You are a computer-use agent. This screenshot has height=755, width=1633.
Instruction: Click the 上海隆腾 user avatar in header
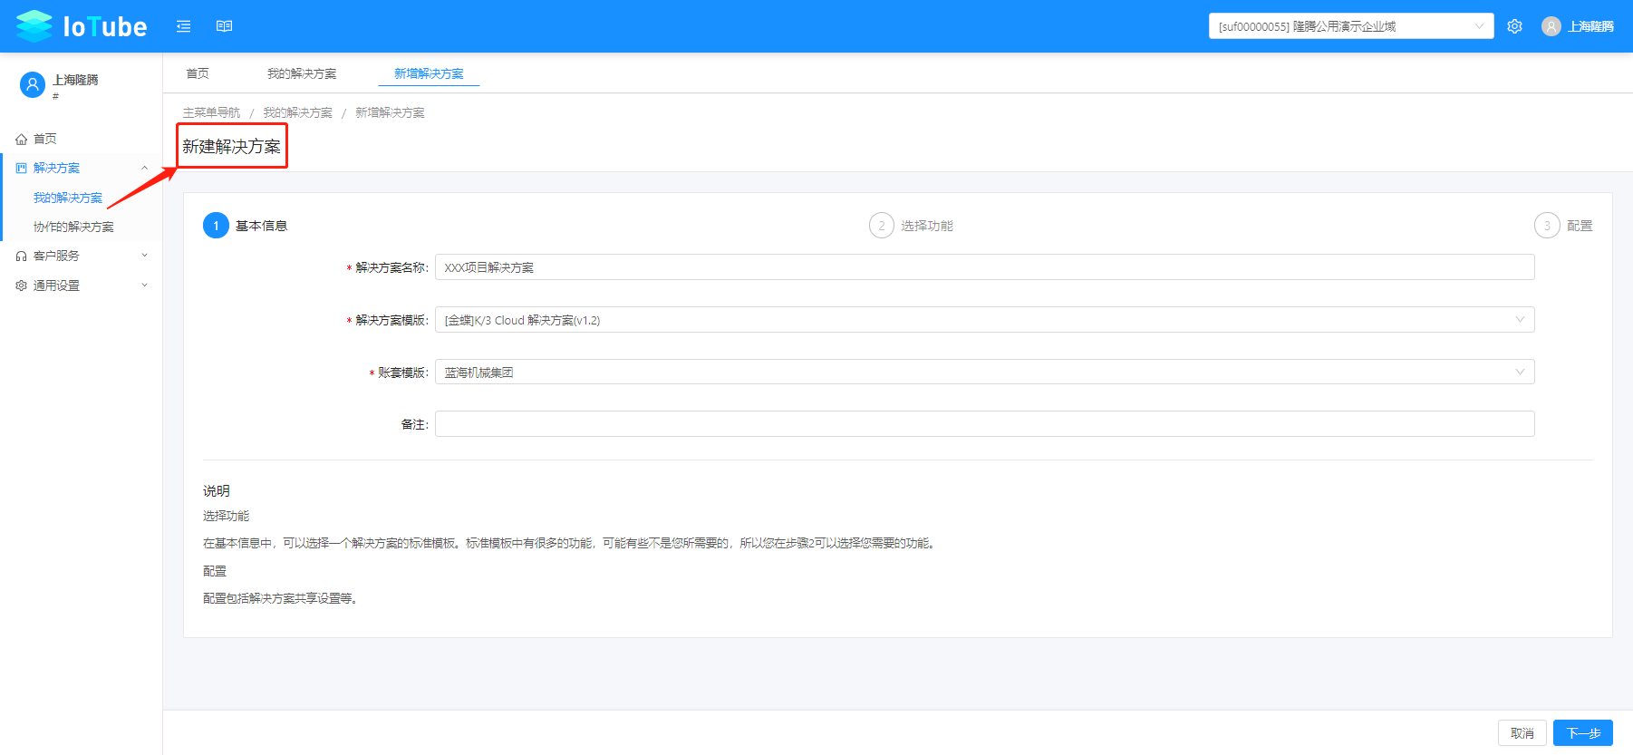tap(1551, 26)
